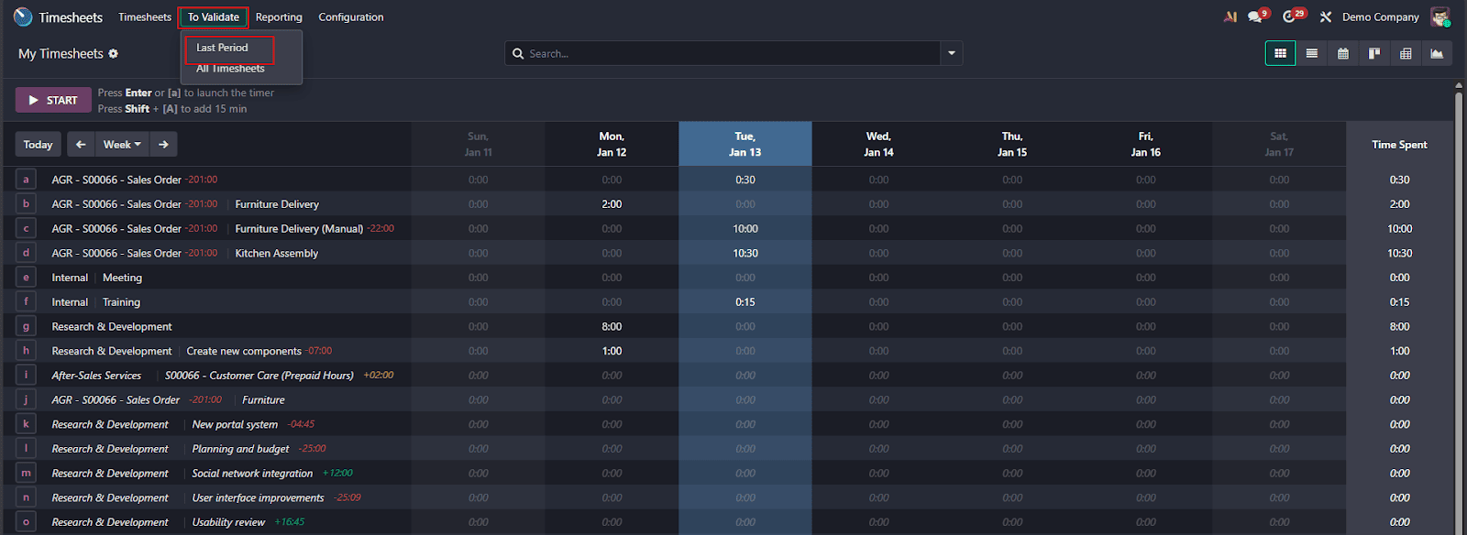Switch to list view
Image resolution: width=1467 pixels, height=535 pixels.
point(1312,53)
